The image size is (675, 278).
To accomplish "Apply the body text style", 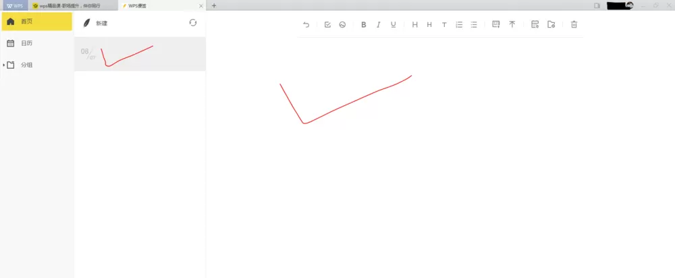I will (444, 24).
